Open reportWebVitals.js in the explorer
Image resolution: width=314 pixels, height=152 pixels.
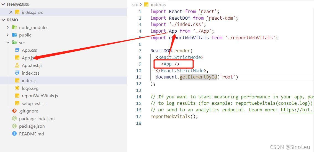tap(40, 96)
